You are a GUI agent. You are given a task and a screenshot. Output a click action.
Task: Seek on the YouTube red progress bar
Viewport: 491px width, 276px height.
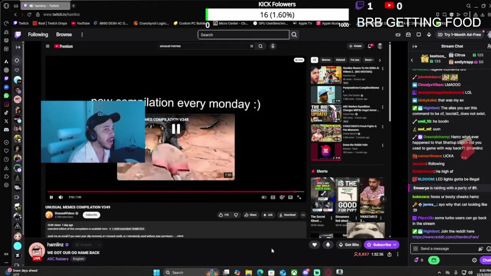176,191
